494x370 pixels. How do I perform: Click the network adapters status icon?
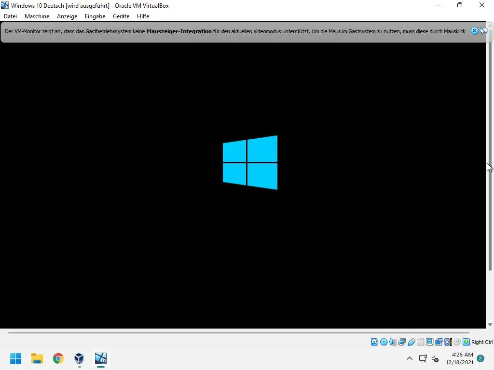402,342
